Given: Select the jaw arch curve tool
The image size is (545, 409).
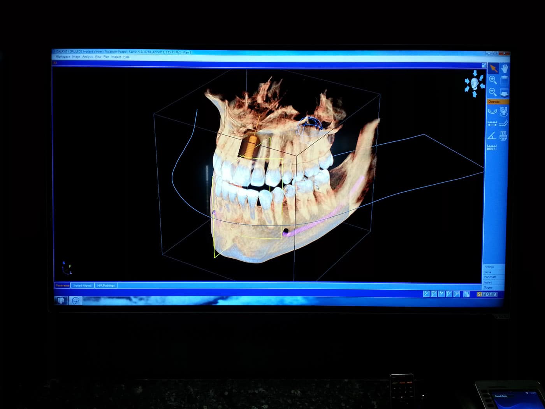Looking at the screenshot, I should (492, 111).
